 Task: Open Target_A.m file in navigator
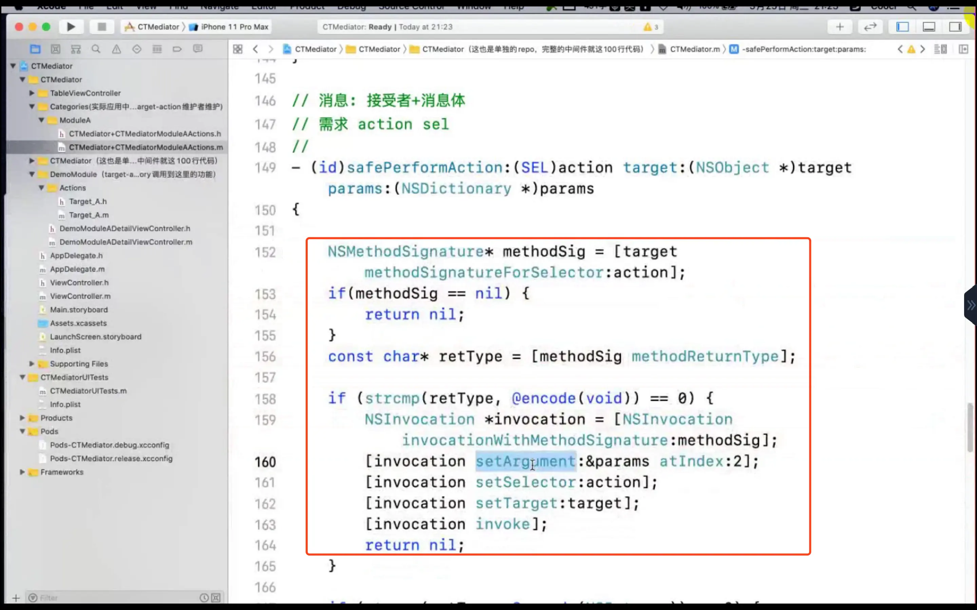(89, 215)
